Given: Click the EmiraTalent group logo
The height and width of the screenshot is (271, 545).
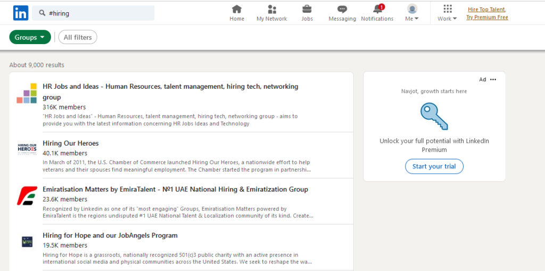Looking at the screenshot, I should tap(27, 196).
